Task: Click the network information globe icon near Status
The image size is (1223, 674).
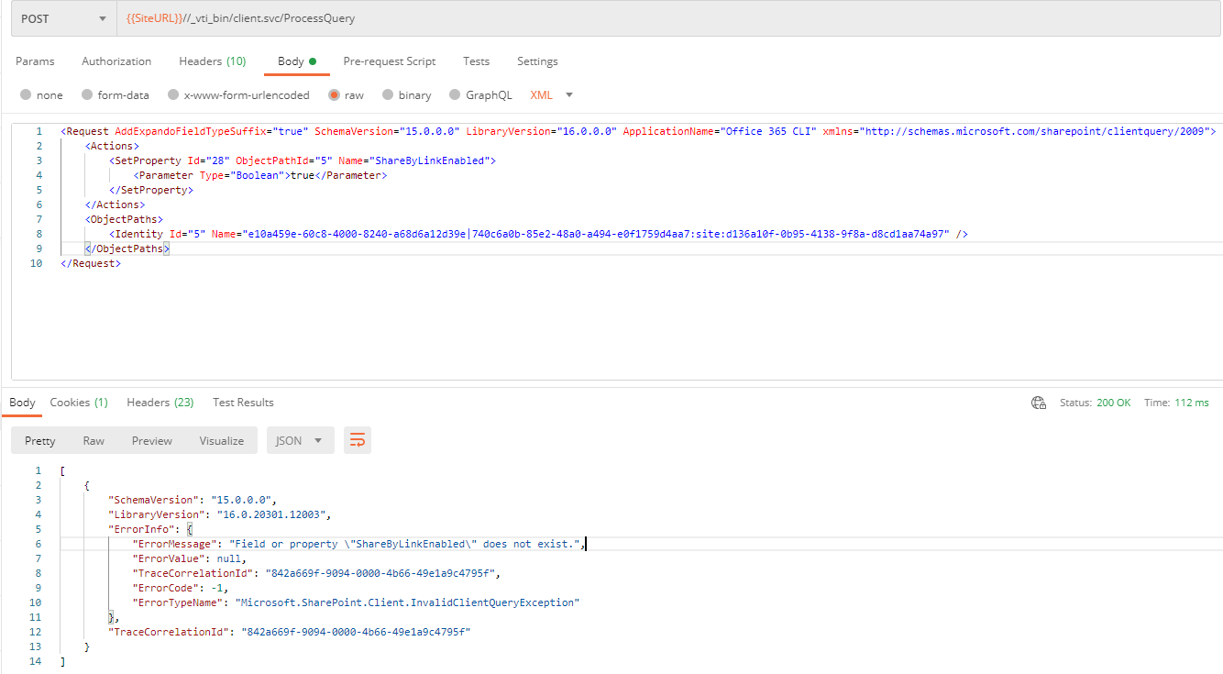Action: pos(1039,402)
